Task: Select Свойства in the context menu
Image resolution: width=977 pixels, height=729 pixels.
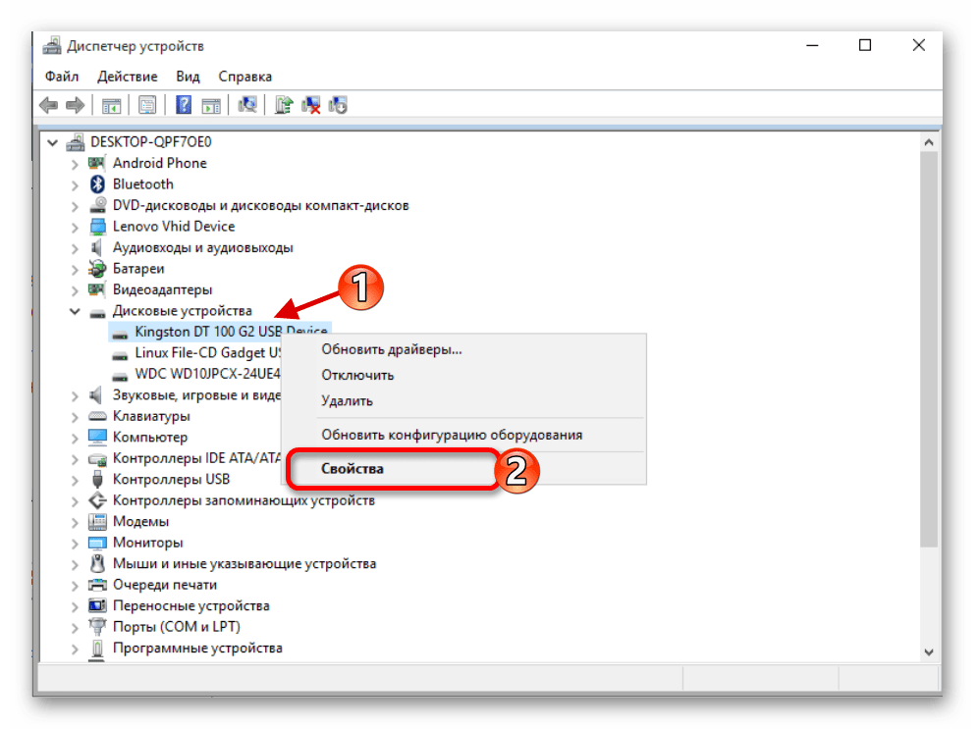Action: click(x=463, y=469)
